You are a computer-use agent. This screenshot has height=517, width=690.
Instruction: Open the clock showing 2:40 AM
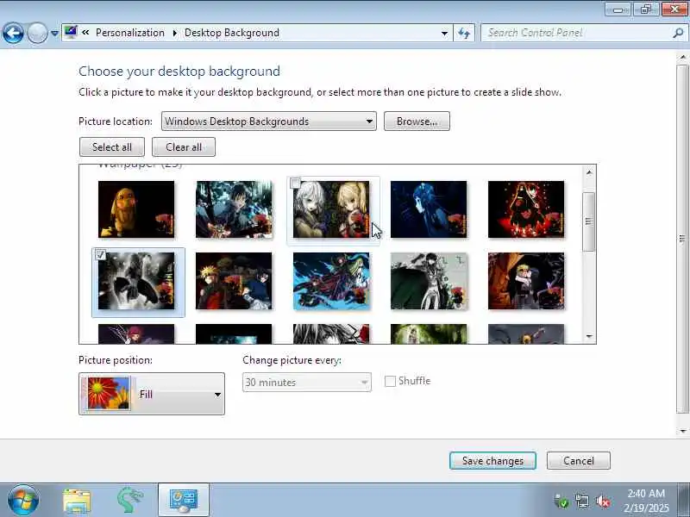pyautogui.click(x=646, y=501)
